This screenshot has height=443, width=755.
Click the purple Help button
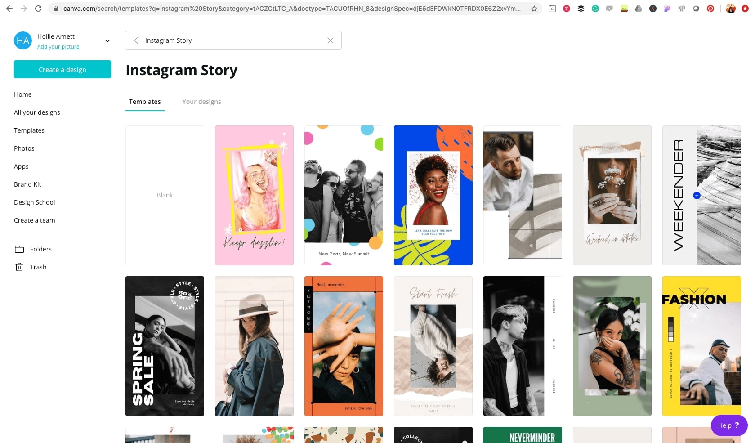point(729,425)
